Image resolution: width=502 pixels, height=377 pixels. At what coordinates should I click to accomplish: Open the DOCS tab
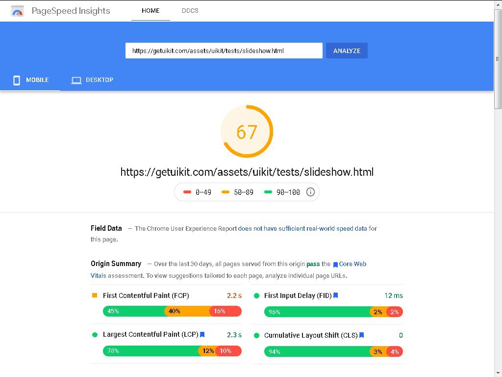[x=190, y=11]
